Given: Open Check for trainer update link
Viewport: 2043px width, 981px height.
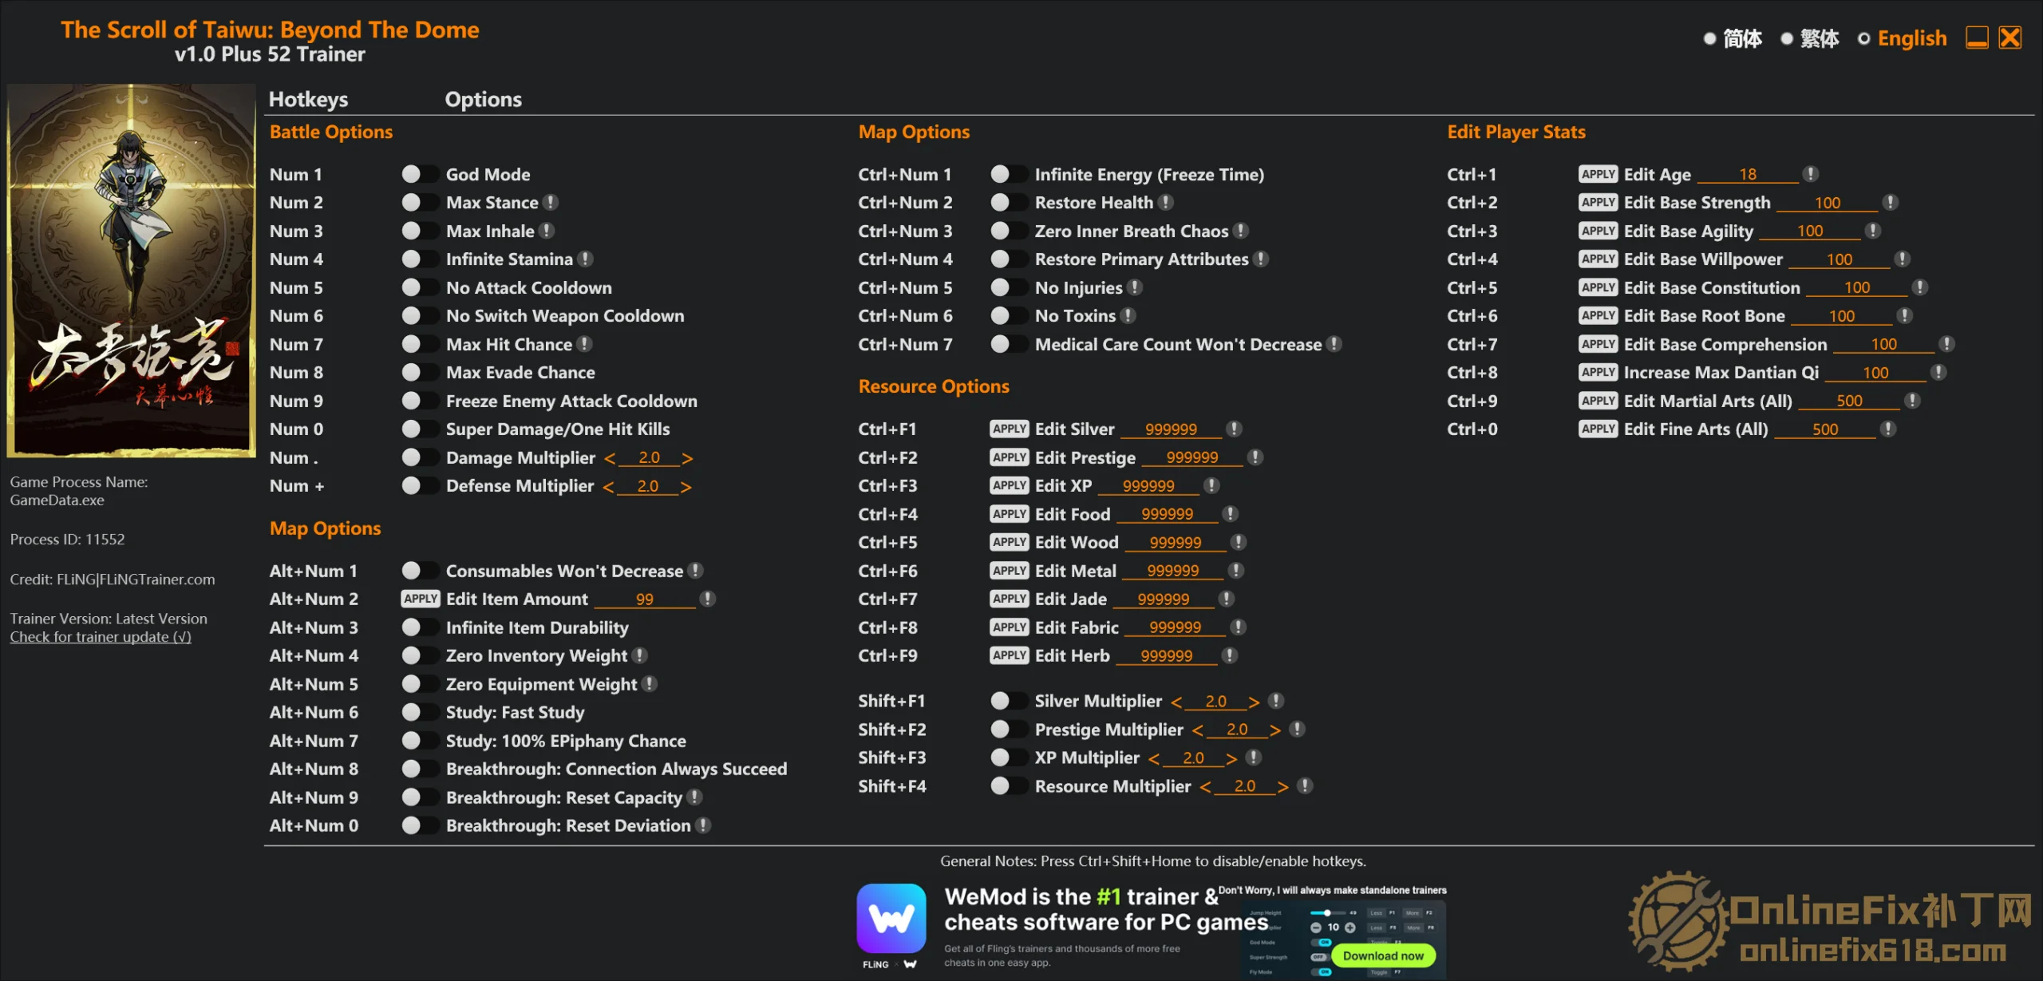Looking at the screenshot, I should 101,637.
